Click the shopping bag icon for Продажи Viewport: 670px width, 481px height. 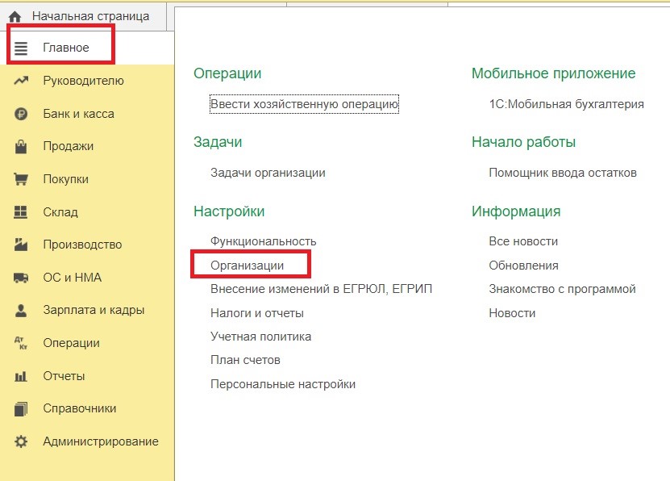[21, 146]
